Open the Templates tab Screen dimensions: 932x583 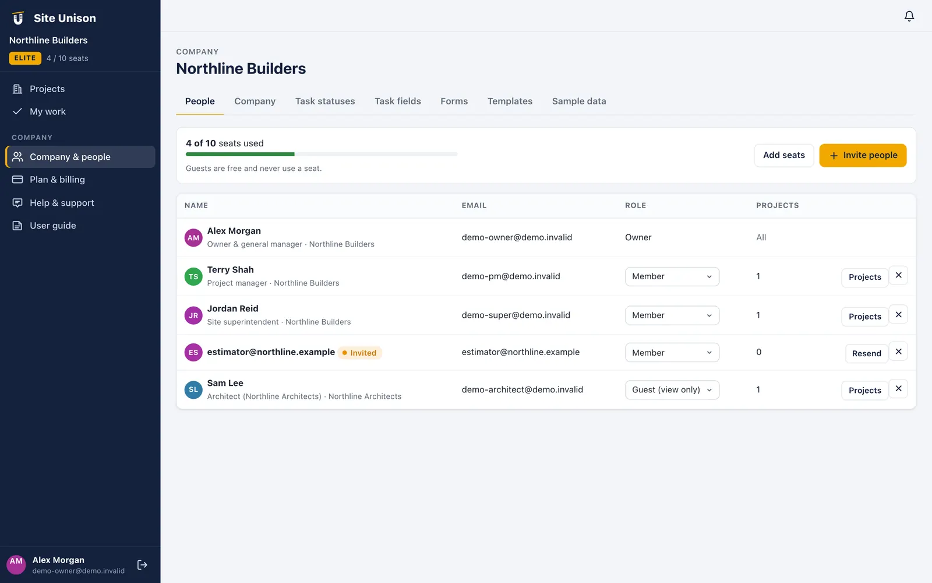[510, 101]
